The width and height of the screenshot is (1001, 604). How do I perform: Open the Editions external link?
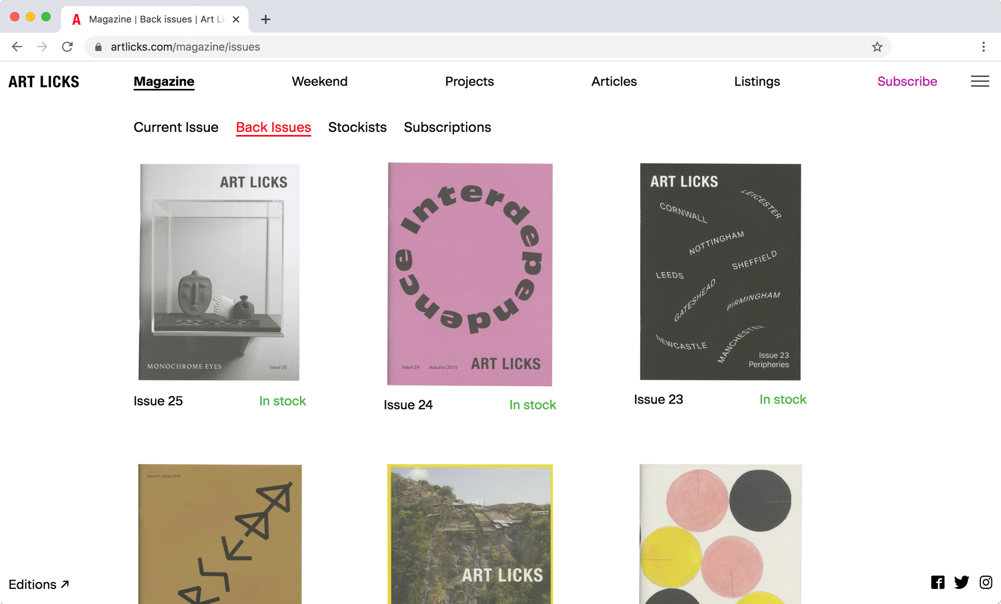tap(39, 584)
